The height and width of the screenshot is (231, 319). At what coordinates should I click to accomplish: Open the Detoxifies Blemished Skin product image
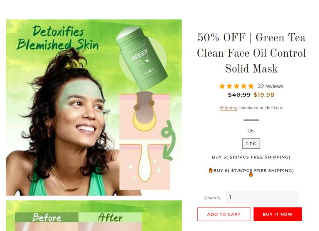pos(94,107)
